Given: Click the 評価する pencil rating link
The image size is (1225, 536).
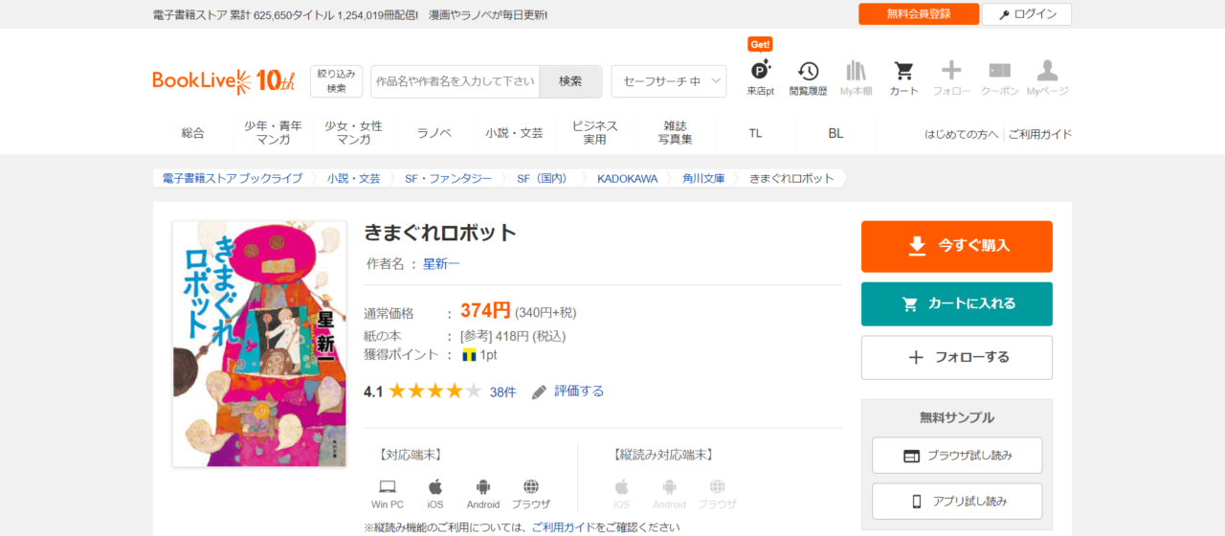Looking at the screenshot, I should [568, 391].
